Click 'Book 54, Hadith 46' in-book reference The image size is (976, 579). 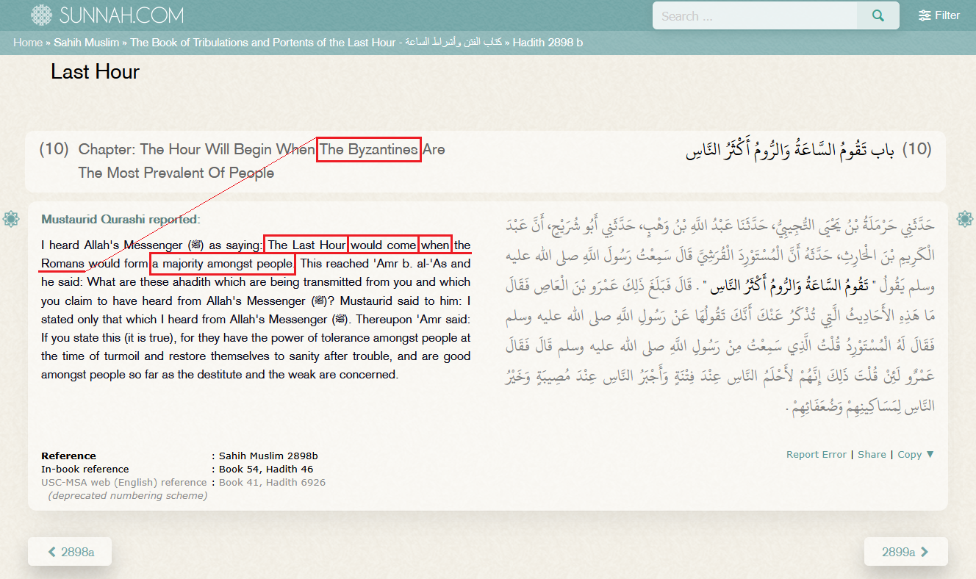tap(266, 469)
